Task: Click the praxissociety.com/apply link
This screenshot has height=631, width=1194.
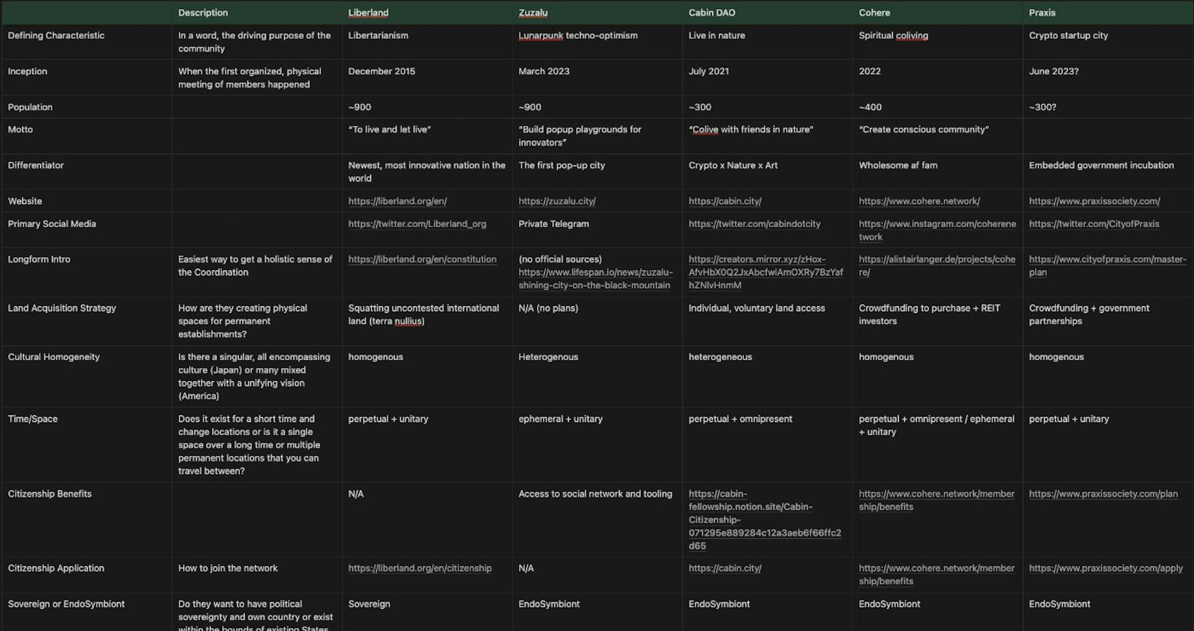Action: coord(1105,568)
